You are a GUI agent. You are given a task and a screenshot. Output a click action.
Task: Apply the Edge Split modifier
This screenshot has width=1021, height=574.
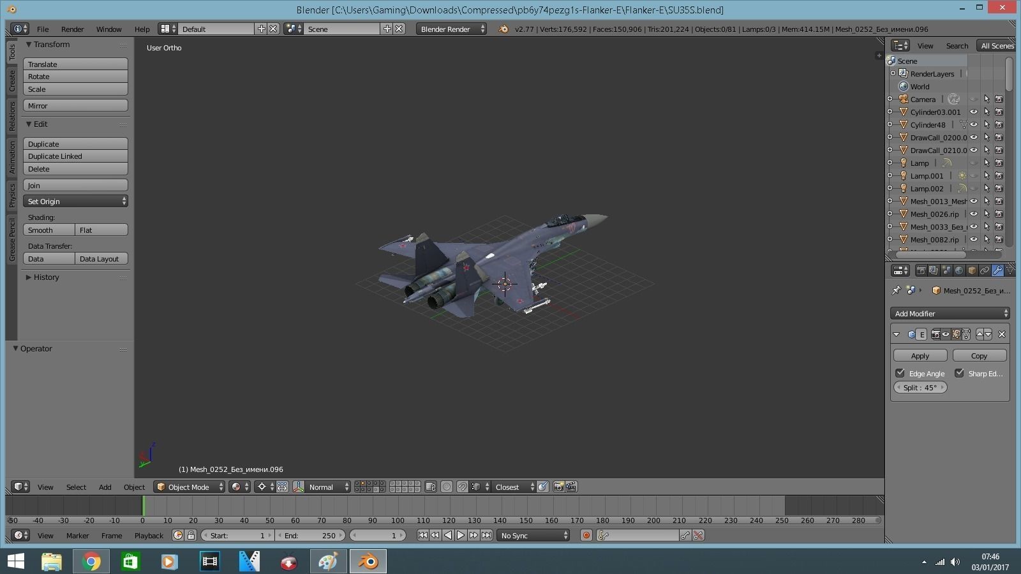[920, 355]
